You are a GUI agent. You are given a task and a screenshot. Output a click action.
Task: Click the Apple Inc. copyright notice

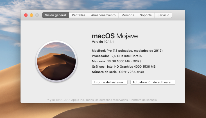87,100
